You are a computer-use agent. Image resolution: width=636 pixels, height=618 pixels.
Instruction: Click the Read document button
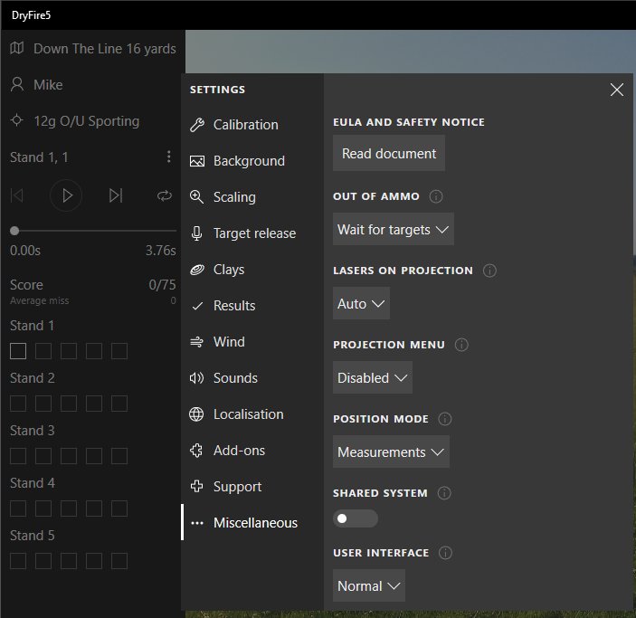389,154
